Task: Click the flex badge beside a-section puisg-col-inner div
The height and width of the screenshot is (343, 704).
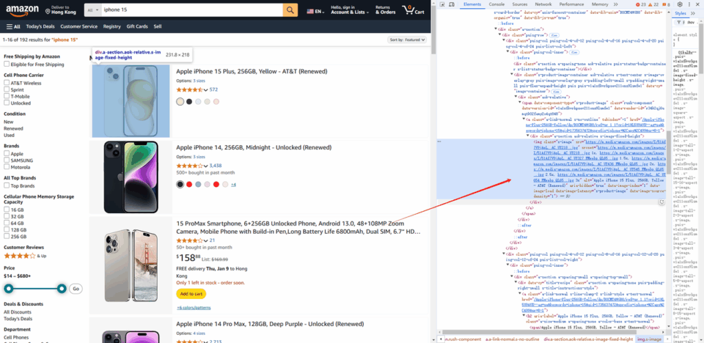Action: (x=574, y=52)
